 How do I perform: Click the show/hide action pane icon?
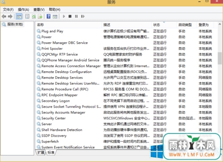click(55, 16)
